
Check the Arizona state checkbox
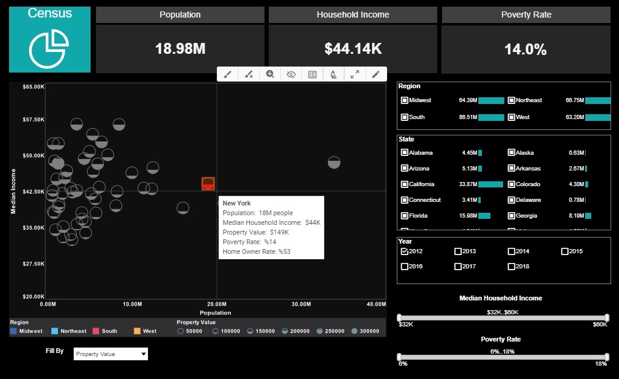[x=404, y=169]
